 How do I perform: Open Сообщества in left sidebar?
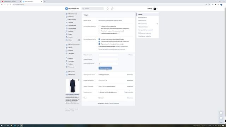click(x=72, y=25)
